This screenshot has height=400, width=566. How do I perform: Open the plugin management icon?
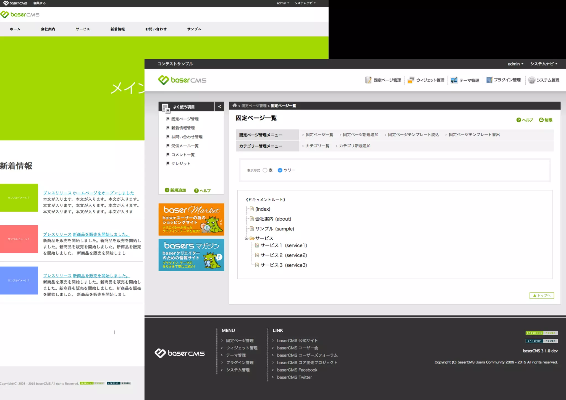(x=489, y=80)
